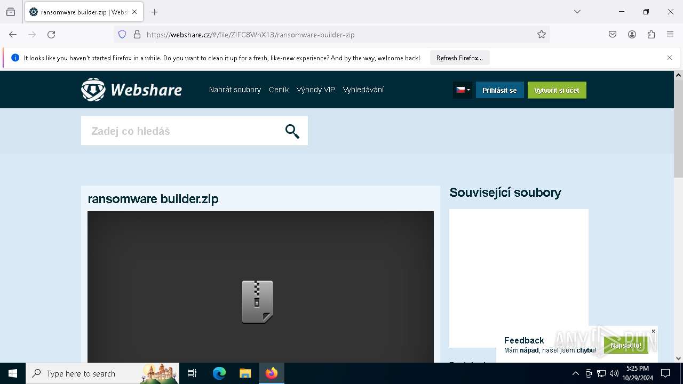
Task: Open the Windows Start menu
Action: click(x=13, y=373)
